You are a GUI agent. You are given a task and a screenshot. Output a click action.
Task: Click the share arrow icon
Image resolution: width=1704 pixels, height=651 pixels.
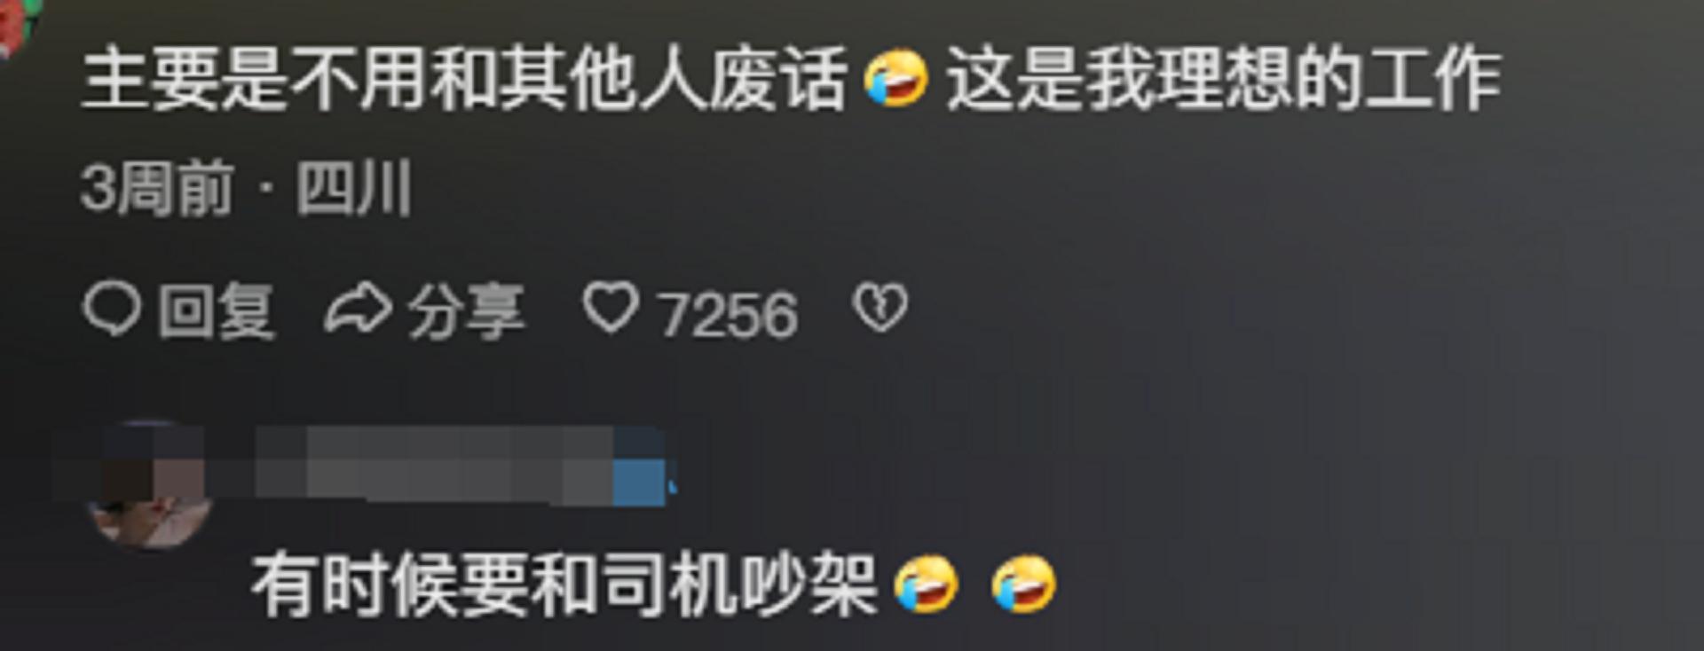coord(358,310)
